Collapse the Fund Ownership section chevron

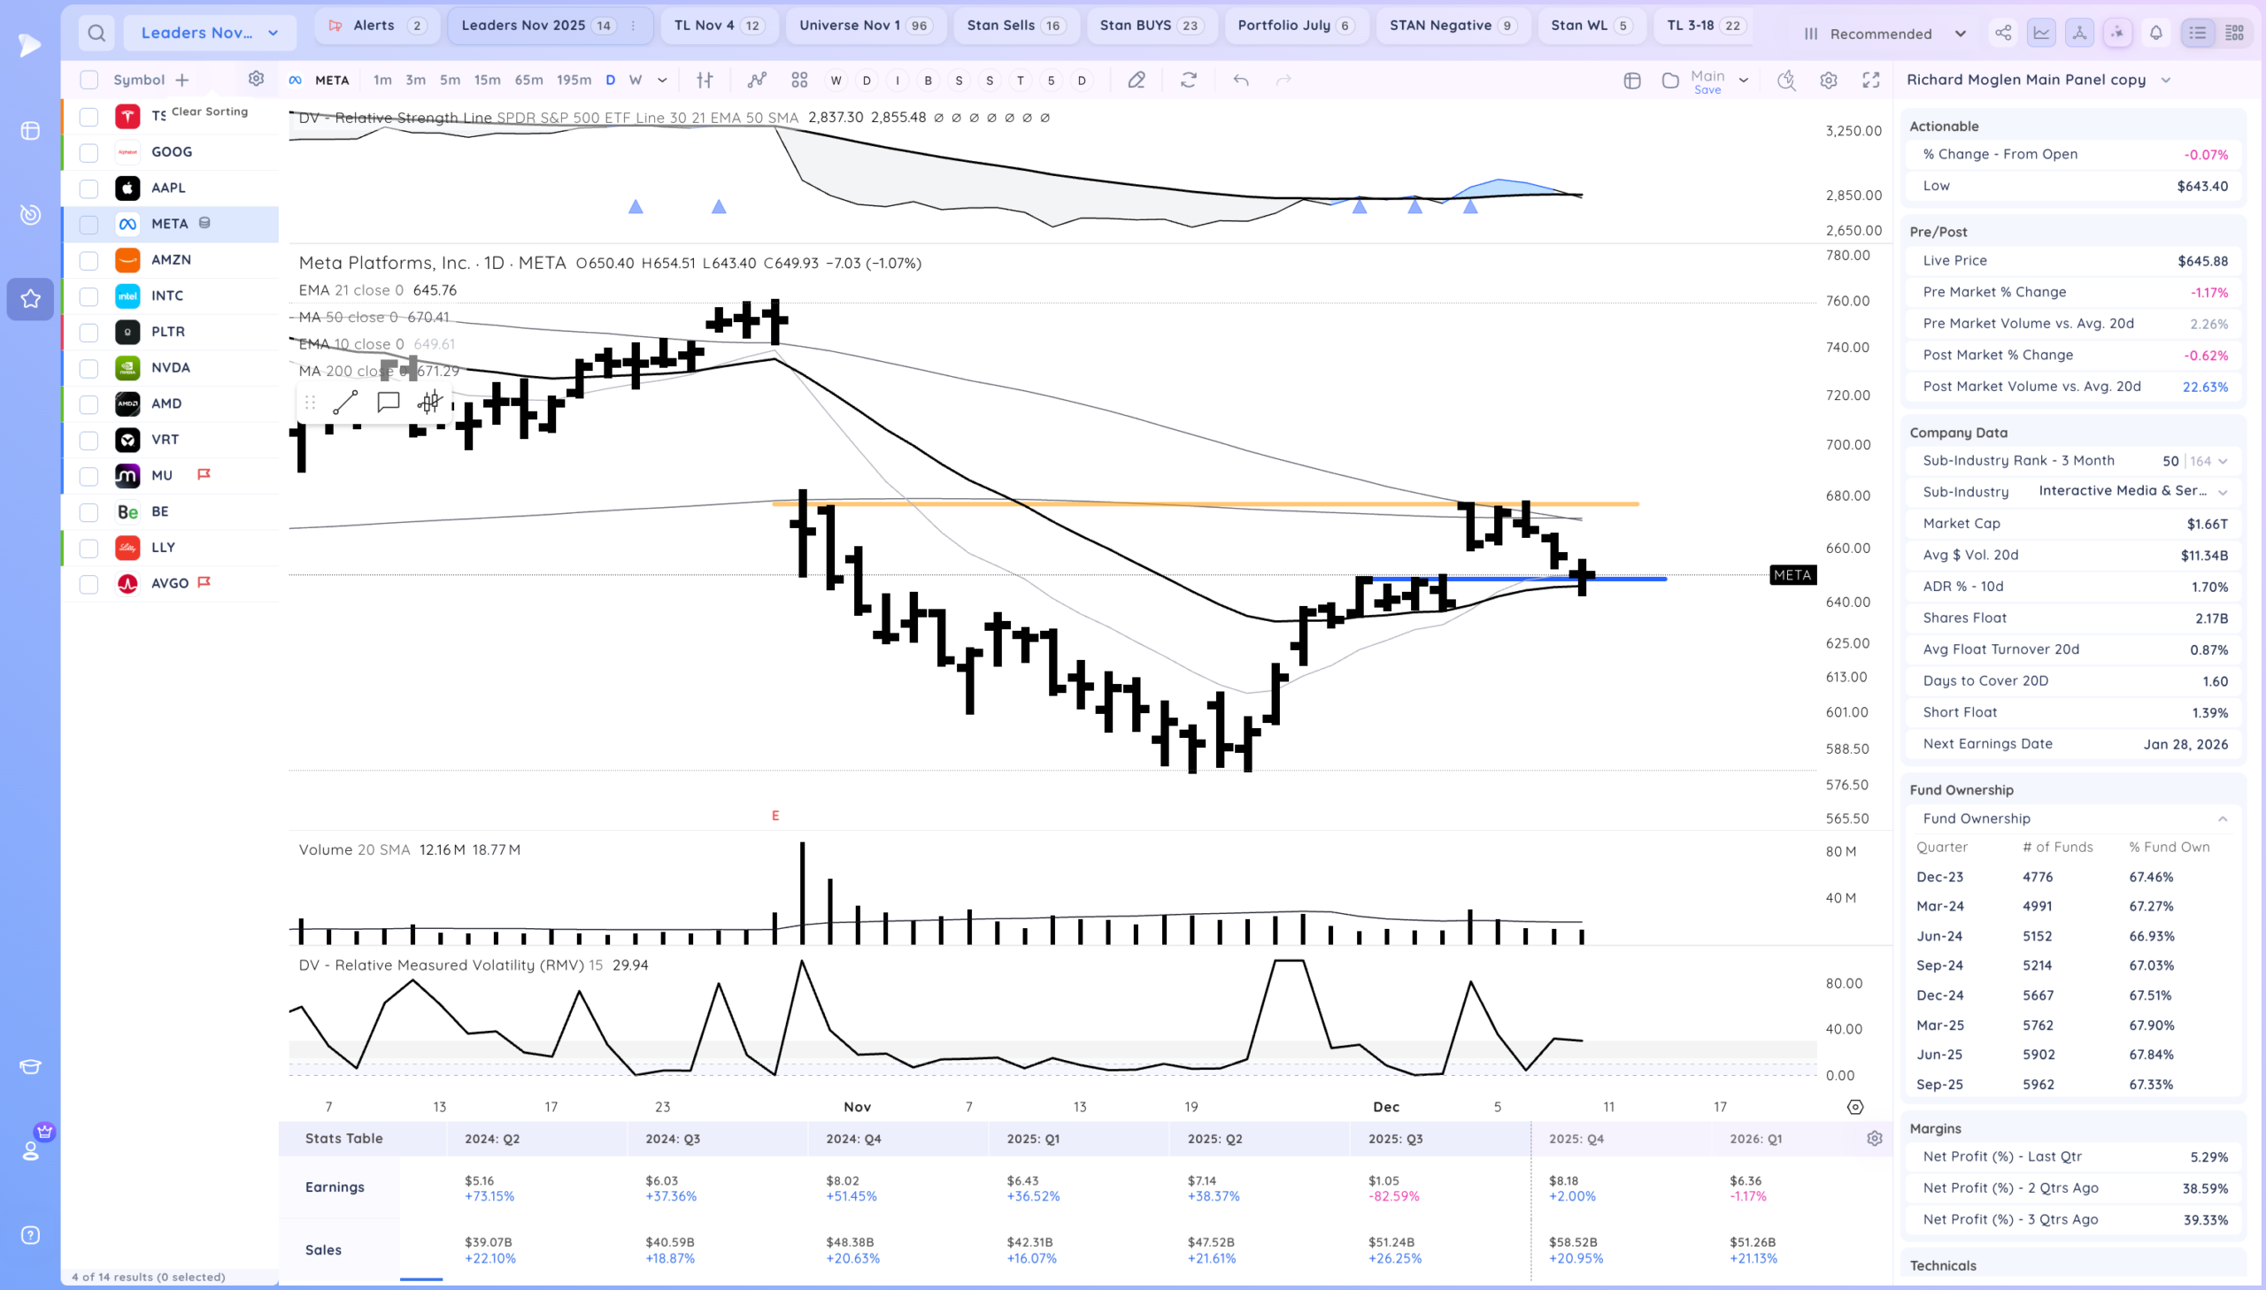tap(2222, 818)
